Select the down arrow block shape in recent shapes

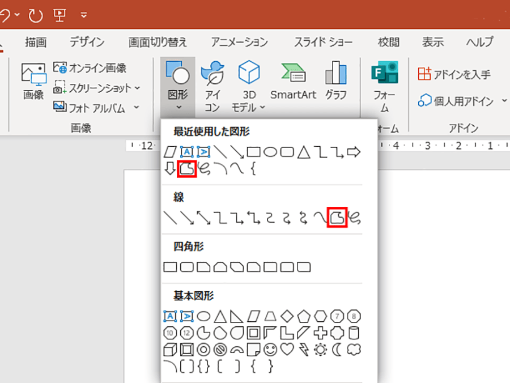(x=170, y=169)
